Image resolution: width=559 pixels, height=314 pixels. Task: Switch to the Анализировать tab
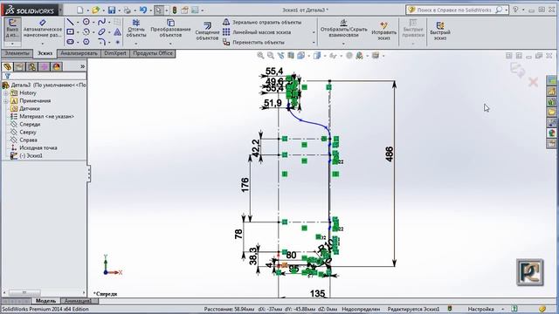[x=79, y=53]
